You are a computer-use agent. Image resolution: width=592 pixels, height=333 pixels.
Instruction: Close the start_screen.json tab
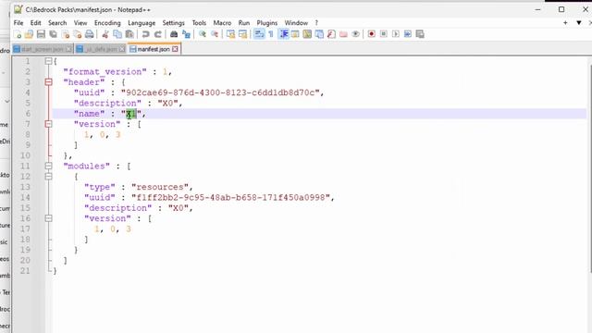pos(68,49)
